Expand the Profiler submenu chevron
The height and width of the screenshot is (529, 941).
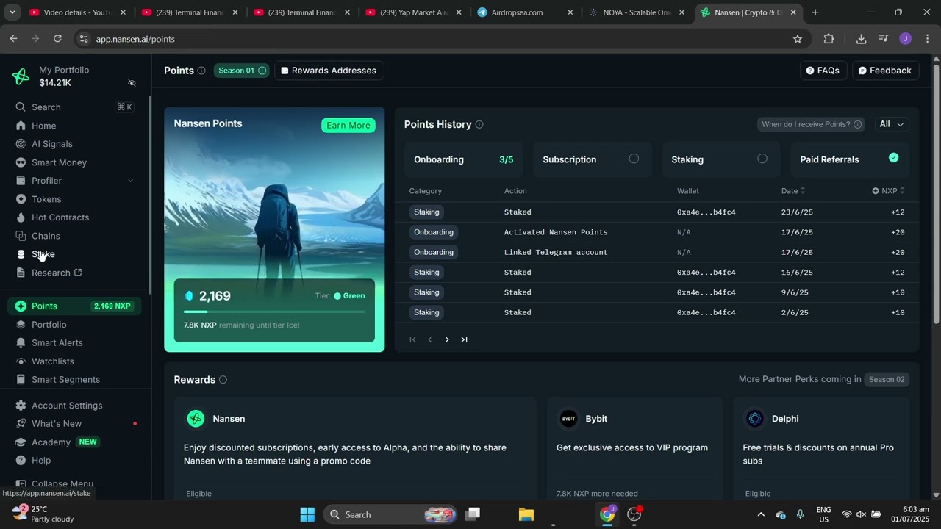[x=131, y=181]
